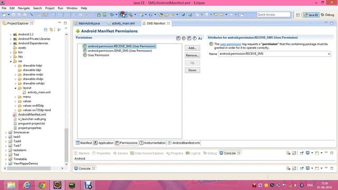Click the AndroidManifest.xml file icon in tree
The height and width of the screenshot is (190, 338).
point(15,115)
